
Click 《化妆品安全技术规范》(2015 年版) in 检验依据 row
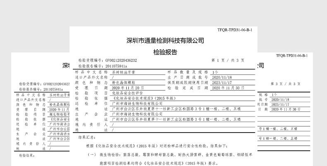(x=144, y=98)
